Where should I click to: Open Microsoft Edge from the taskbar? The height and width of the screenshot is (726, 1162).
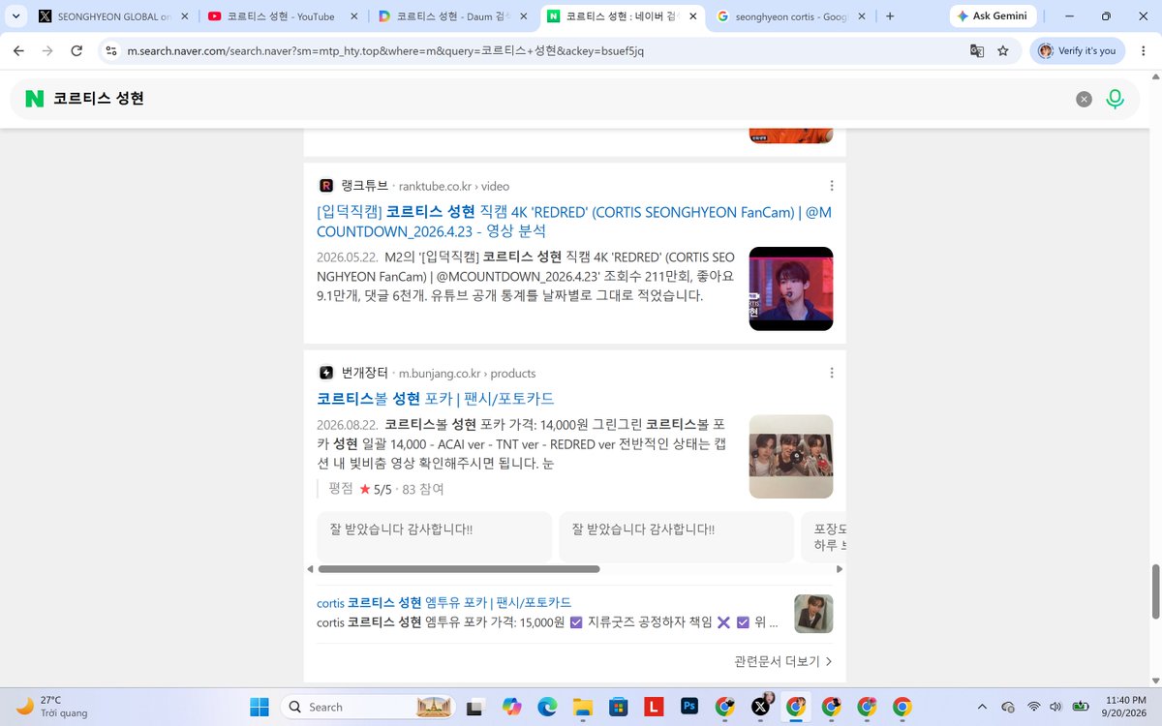pyautogui.click(x=547, y=707)
